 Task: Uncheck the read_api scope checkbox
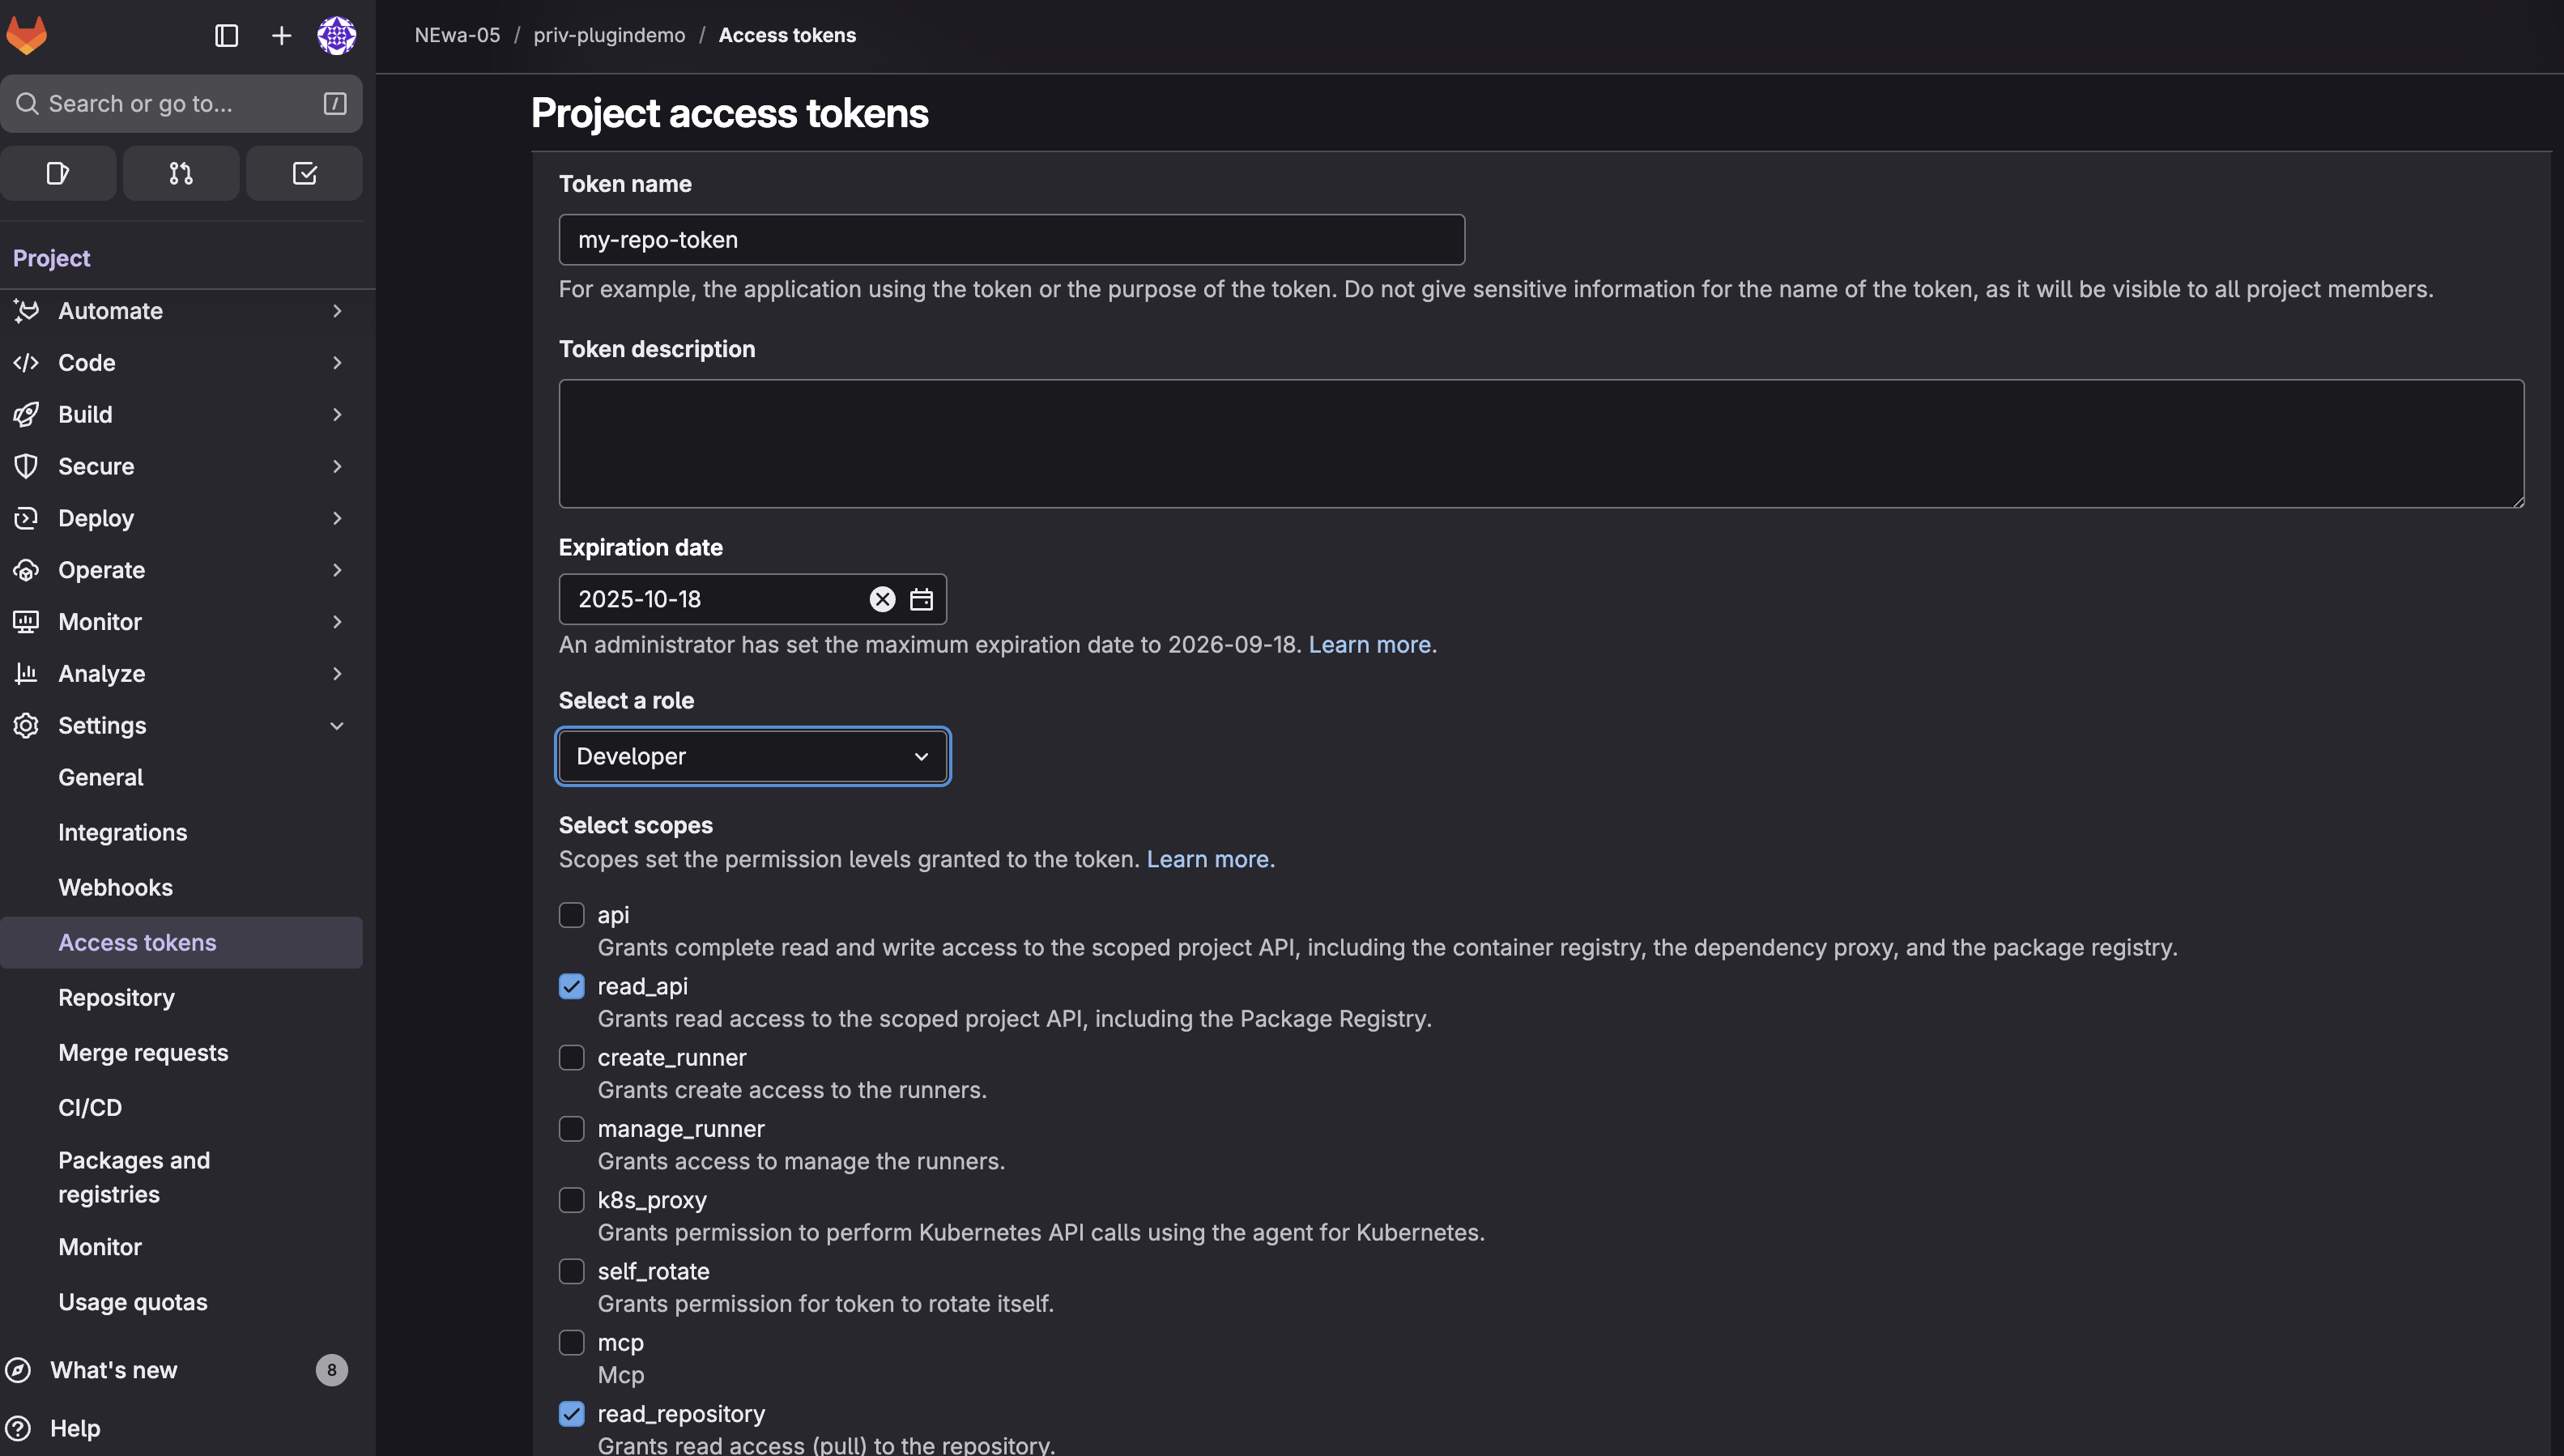pyautogui.click(x=571, y=986)
